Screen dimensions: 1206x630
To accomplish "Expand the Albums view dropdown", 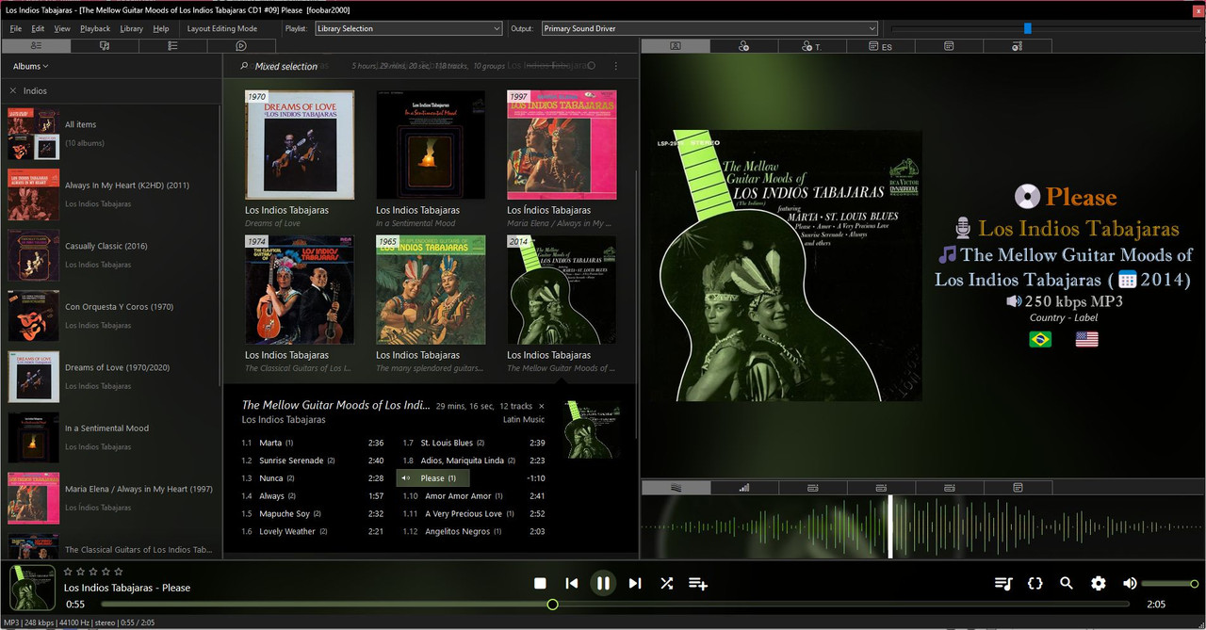I will tap(30, 66).
